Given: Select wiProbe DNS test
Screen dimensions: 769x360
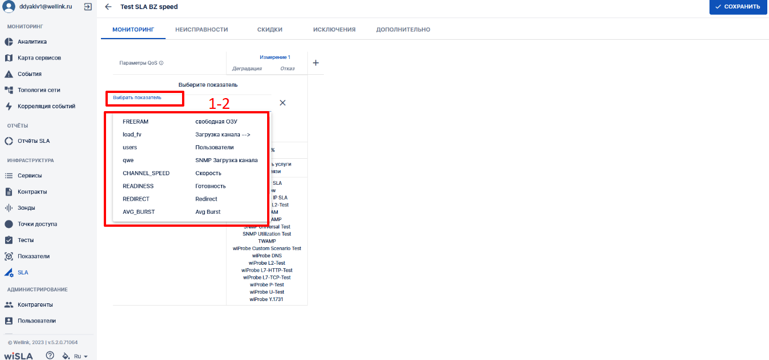Looking at the screenshot, I should point(267,256).
